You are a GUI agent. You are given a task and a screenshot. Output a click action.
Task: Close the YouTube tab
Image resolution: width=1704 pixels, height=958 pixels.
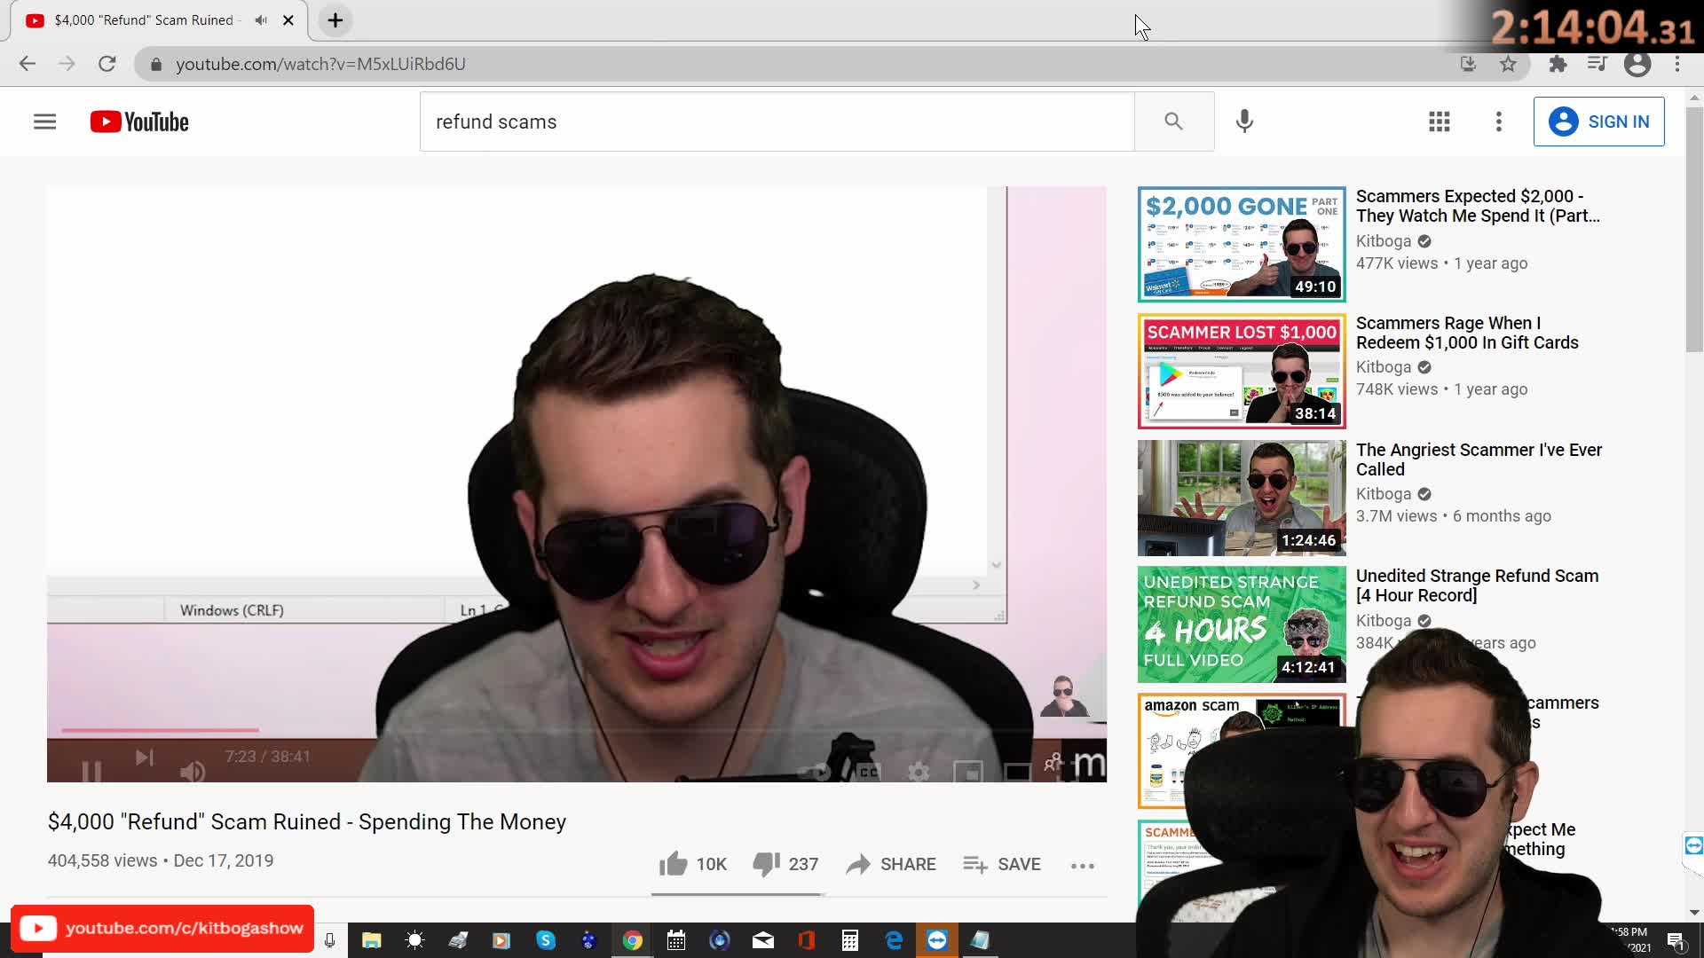tap(288, 20)
